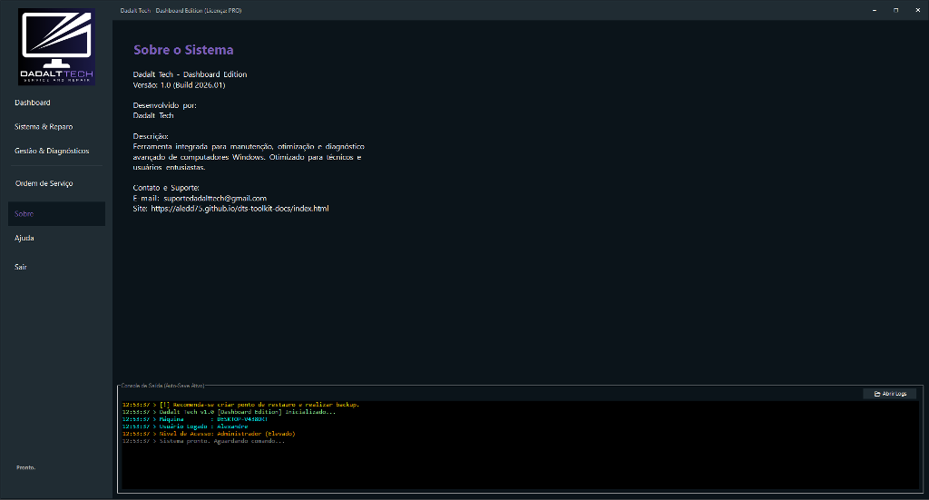929x500 pixels.
Task: Click the github.io site URL
Action: pyautogui.click(x=240, y=209)
